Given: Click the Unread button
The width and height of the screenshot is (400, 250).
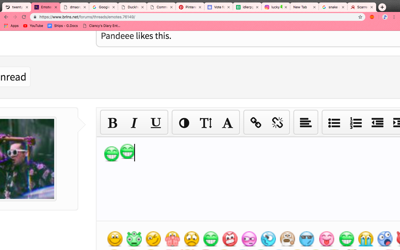Looking at the screenshot, I should point(14,77).
